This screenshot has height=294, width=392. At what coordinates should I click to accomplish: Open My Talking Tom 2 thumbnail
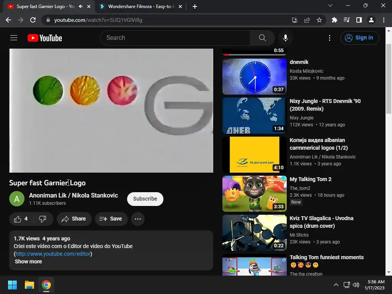[x=255, y=193]
